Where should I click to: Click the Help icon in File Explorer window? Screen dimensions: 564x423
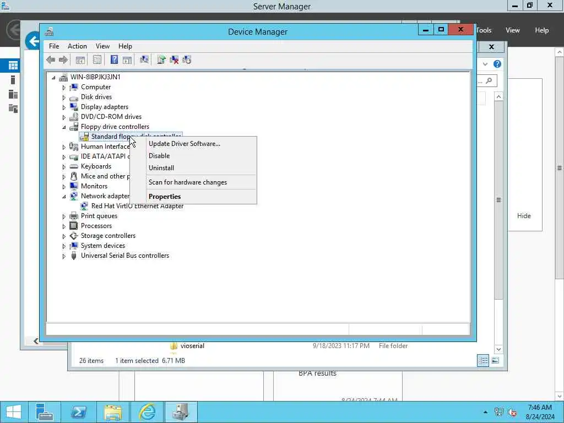coord(497,64)
